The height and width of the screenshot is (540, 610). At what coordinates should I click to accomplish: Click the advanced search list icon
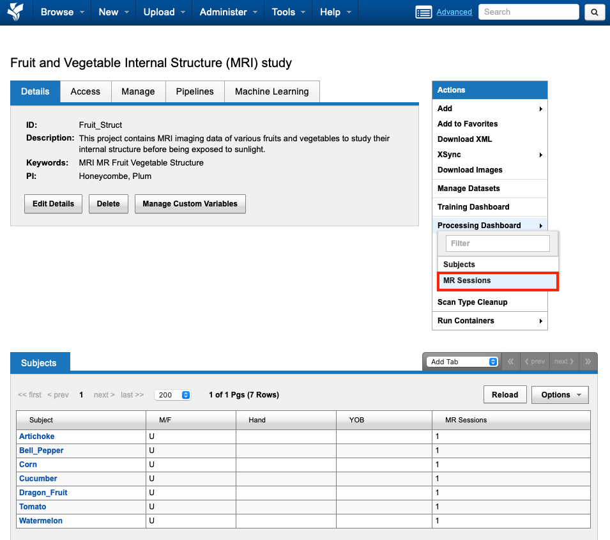tap(423, 12)
